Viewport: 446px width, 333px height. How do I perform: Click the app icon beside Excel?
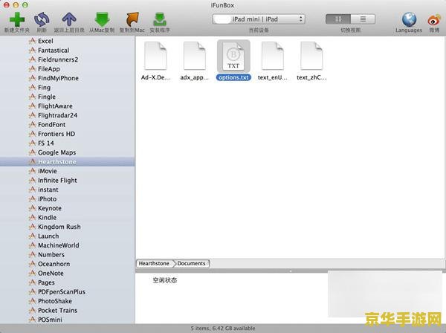pyautogui.click(x=32, y=41)
